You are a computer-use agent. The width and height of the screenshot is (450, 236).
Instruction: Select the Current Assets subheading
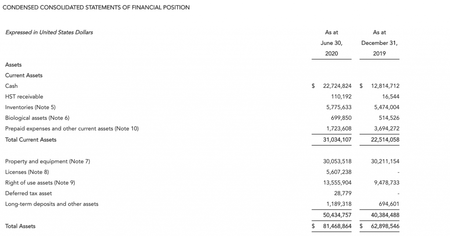coord(24,75)
